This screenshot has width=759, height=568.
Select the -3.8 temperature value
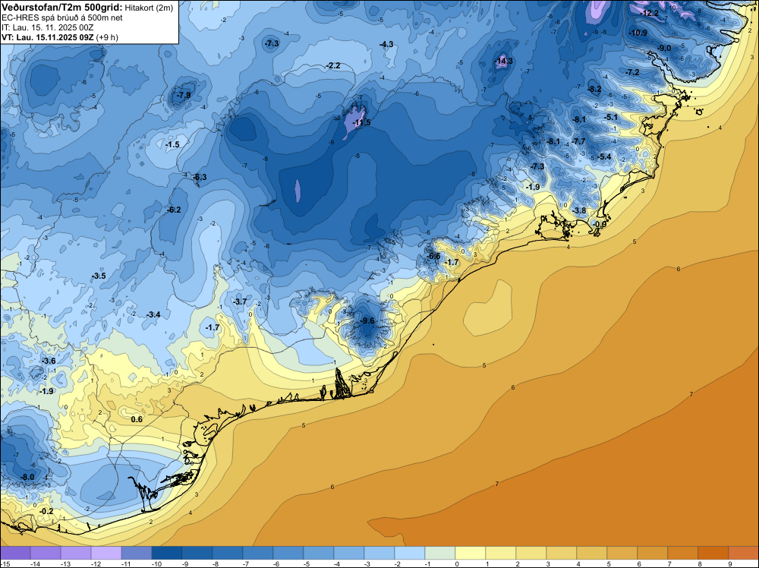[579, 210]
